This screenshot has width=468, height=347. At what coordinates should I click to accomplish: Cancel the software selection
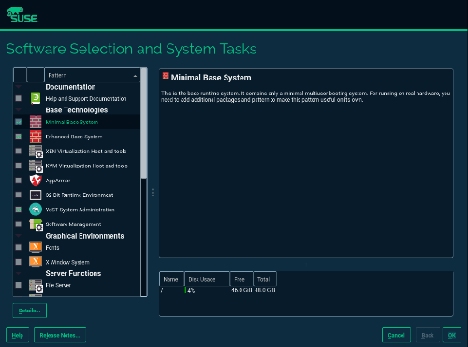(396, 336)
